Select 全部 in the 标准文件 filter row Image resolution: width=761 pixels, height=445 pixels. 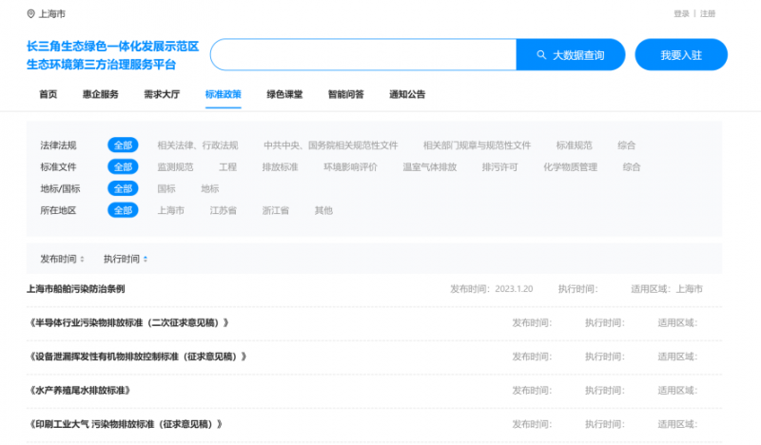(123, 166)
